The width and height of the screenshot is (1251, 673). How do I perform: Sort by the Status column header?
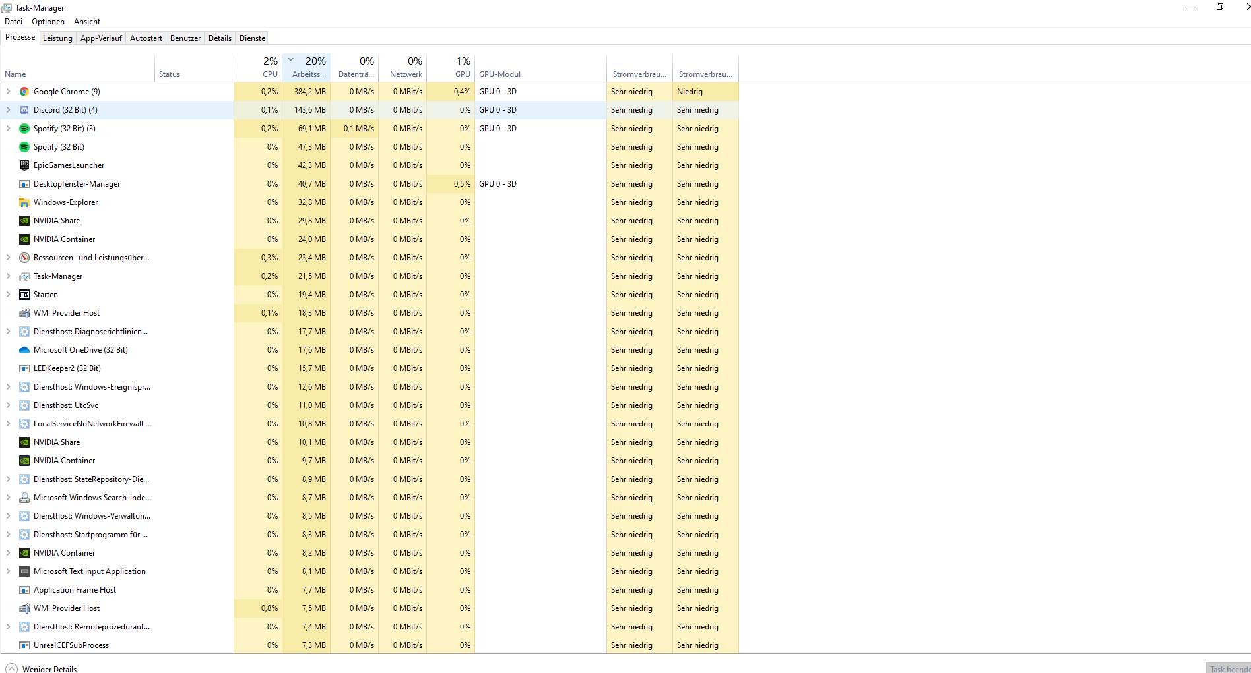tap(194, 68)
